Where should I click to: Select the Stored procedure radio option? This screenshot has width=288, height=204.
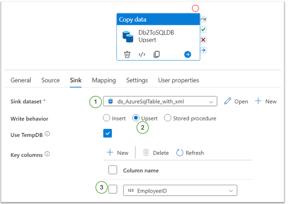[167, 118]
